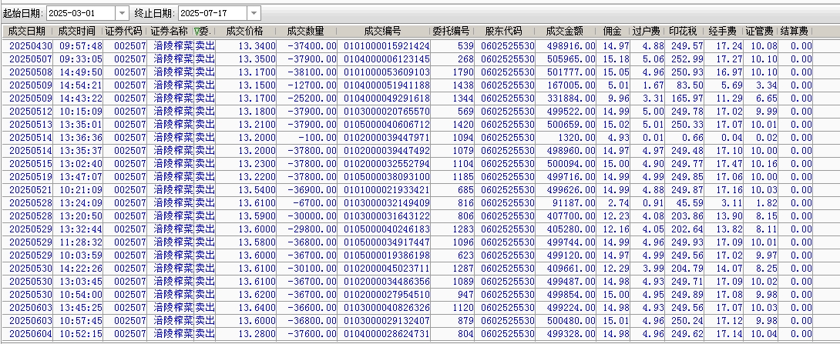Viewport: 840px width, 344px height.
Task: Select quantity cell -36900.00
Action: [312, 189]
